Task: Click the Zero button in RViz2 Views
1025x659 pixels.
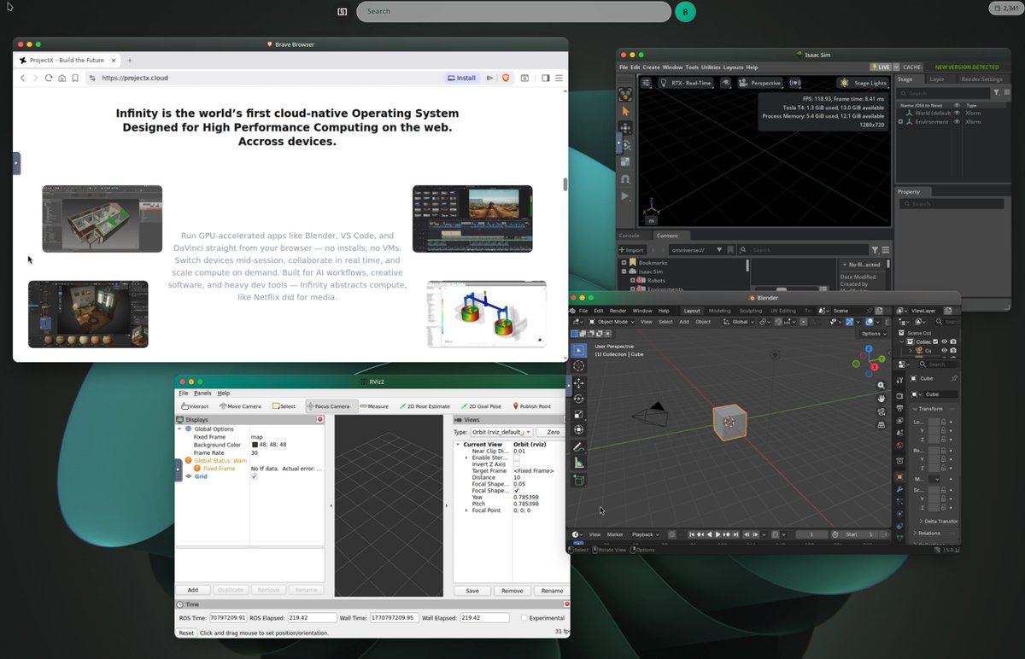Action: point(553,432)
